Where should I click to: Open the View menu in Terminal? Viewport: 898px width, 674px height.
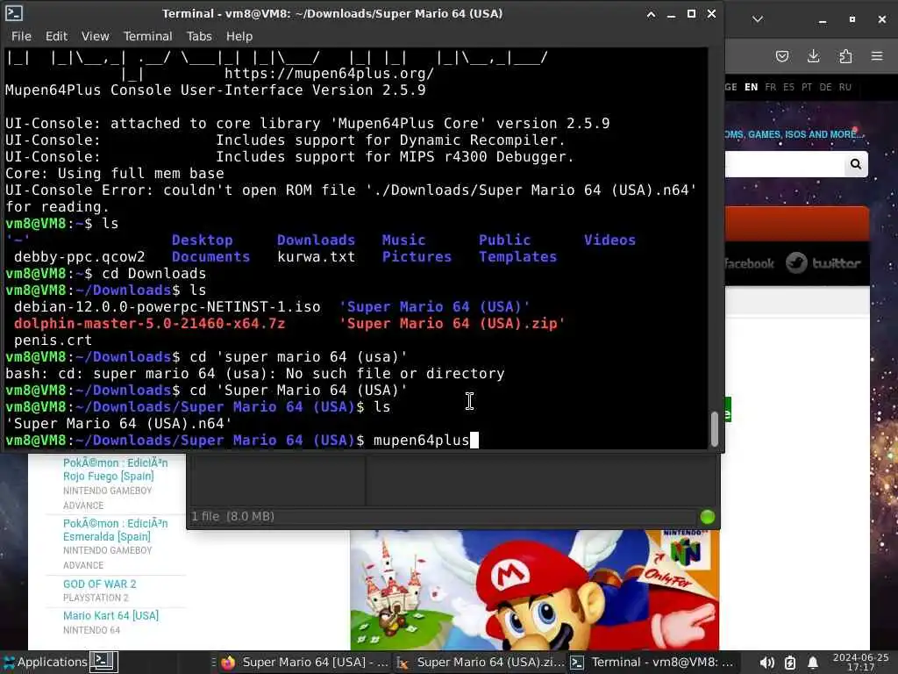[x=95, y=36]
